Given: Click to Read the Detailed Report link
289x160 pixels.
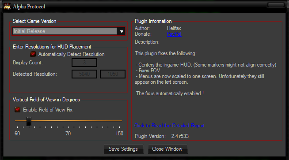Looking at the screenshot, I should [170, 126].
